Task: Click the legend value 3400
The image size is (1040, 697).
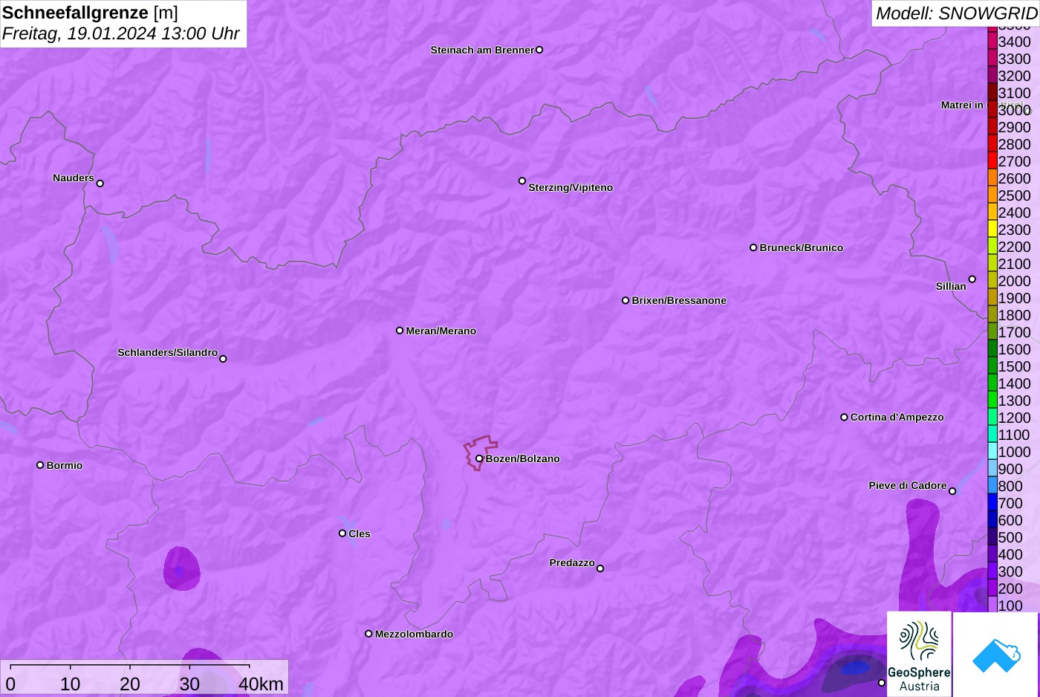Action: click(1014, 42)
